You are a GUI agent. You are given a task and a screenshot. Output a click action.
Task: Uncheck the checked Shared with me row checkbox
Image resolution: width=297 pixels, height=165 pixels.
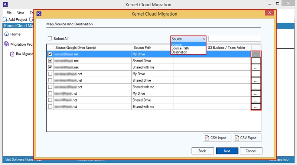(50, 67)
